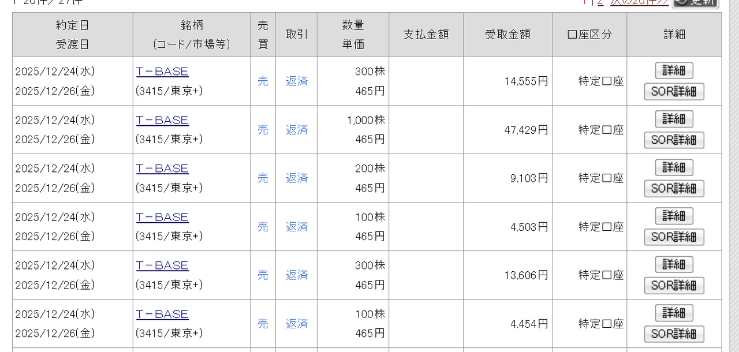
Task: Click the 更新 refresh button
Action: pos(696,2)
